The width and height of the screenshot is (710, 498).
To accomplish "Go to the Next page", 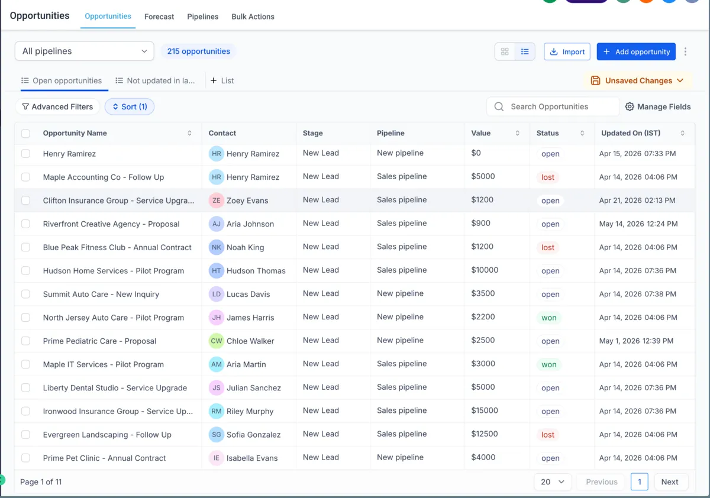I will tap(670, 482).
